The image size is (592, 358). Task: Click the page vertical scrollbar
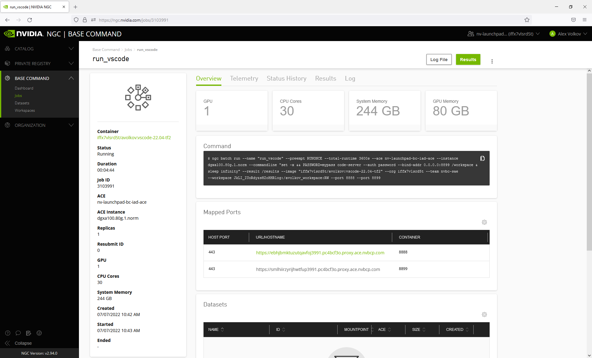tap(589, 162)
